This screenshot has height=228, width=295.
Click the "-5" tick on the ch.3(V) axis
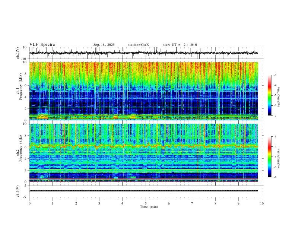tap(25, 197)
